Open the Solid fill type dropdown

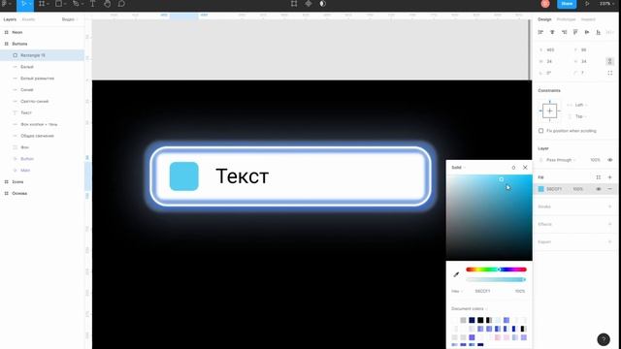458,168
